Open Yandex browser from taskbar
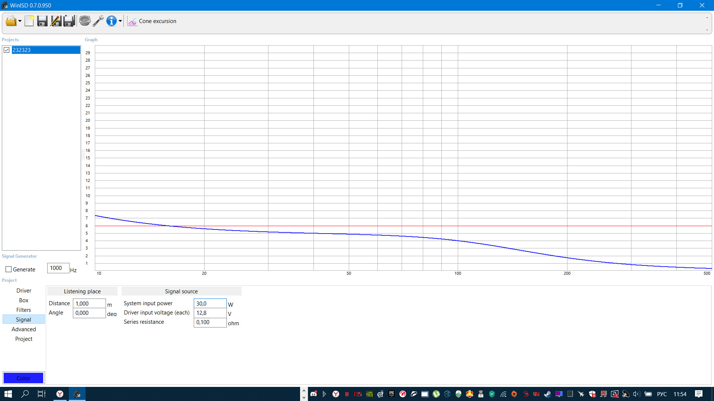The height and width of the screenshot is (401, 714). tap(60, 394)
